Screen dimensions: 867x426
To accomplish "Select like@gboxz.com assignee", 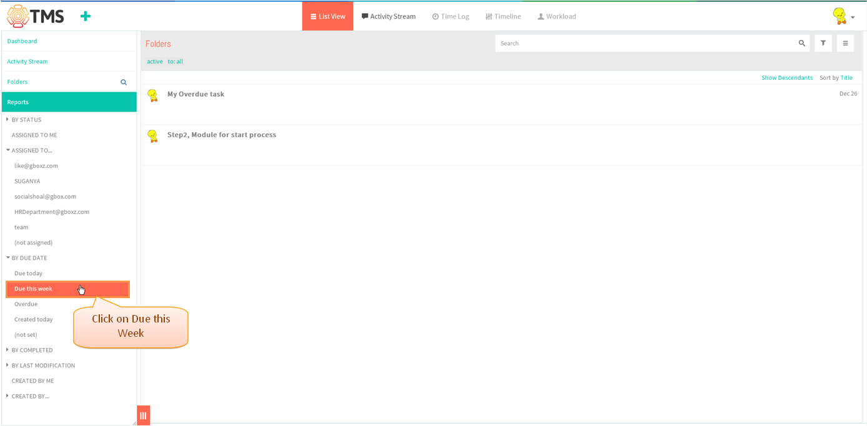I will 36,166.
